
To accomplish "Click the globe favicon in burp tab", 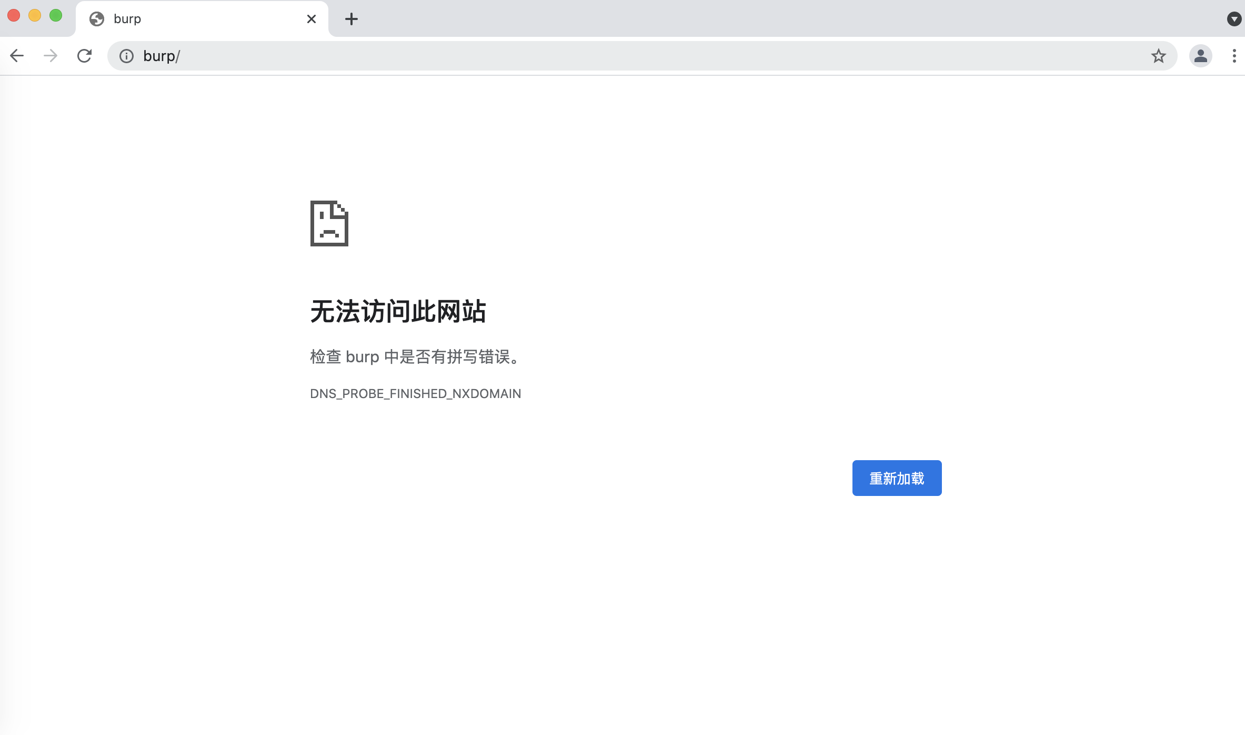I will point(97,19).
